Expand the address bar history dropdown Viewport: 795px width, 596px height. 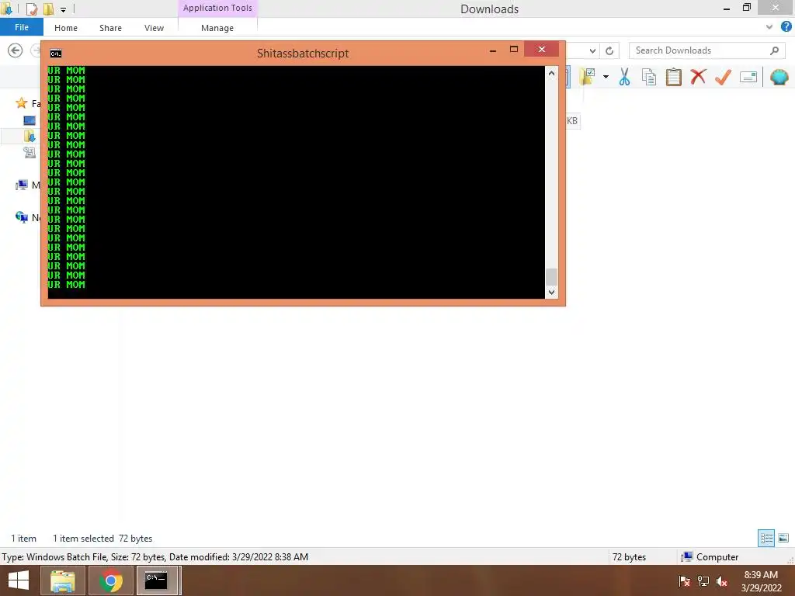click(x=592, y=50)
